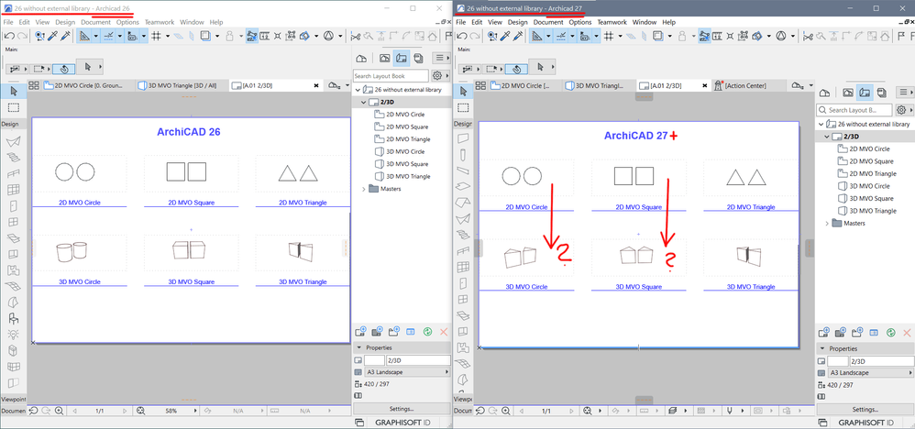Select Inject Parameters syringe in Archicad 26
Viewport: 915px width, 429px height.
(66, 36)
